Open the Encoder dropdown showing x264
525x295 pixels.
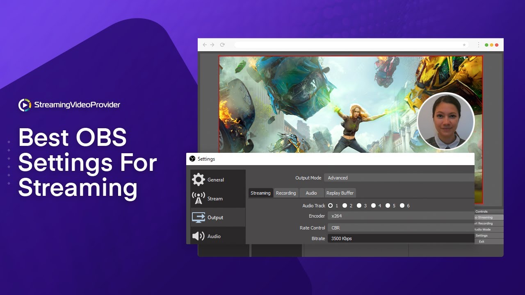click(401, 216)
